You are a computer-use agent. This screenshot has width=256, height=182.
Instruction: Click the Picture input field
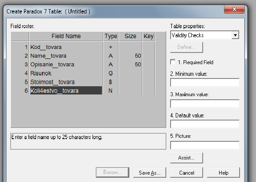205,145
